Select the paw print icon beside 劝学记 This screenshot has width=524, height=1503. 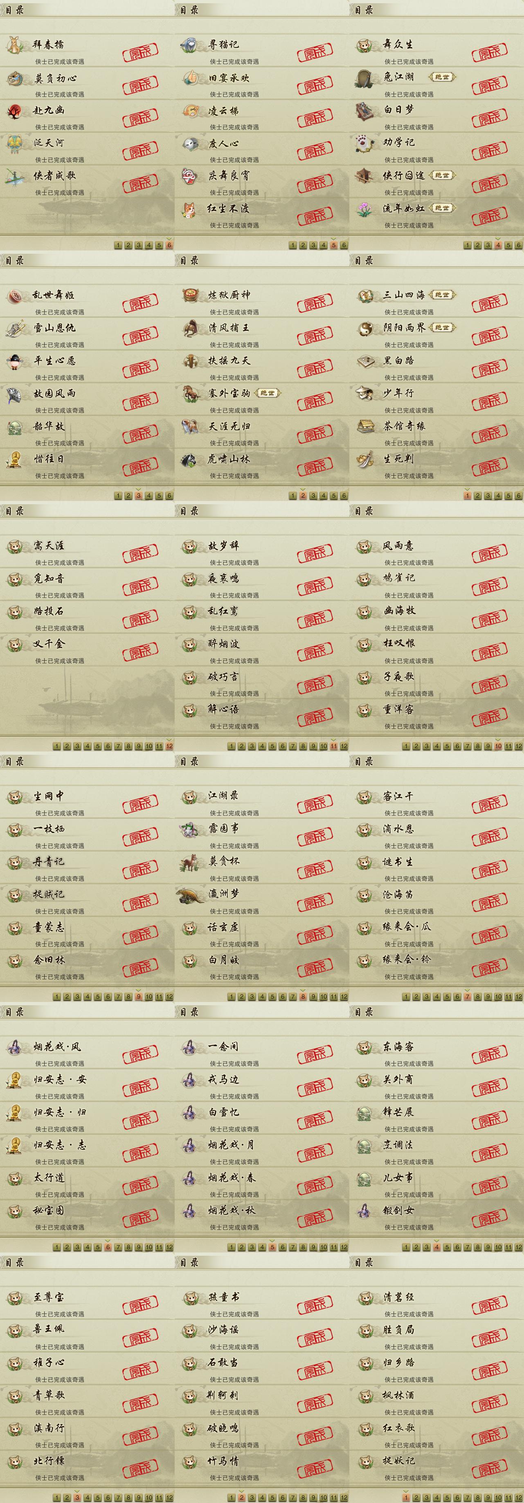(364, 144)
